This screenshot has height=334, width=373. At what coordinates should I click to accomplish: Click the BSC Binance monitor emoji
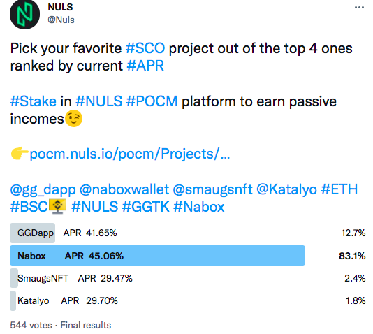[x=57, y=207]
